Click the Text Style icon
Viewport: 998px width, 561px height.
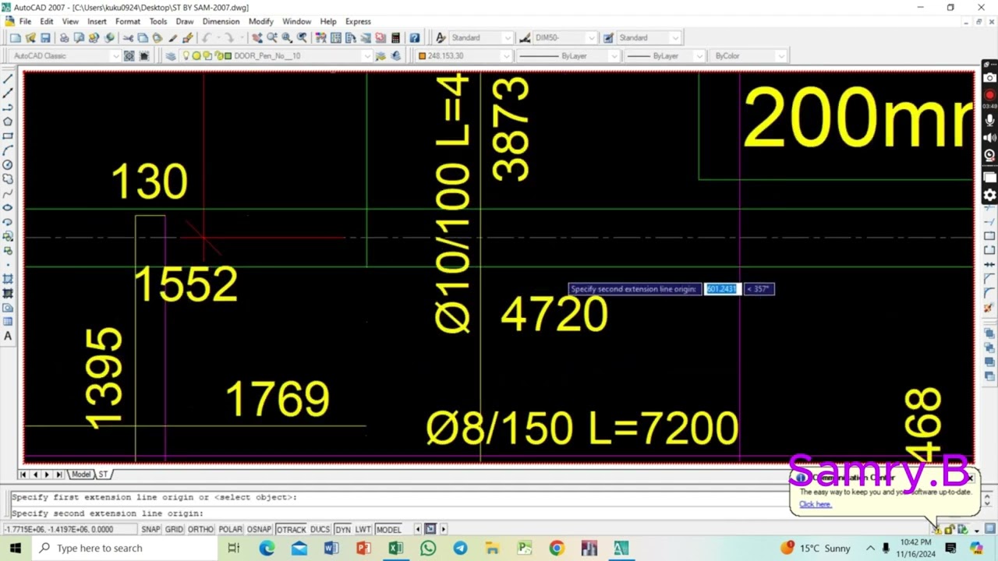[441, 37]
